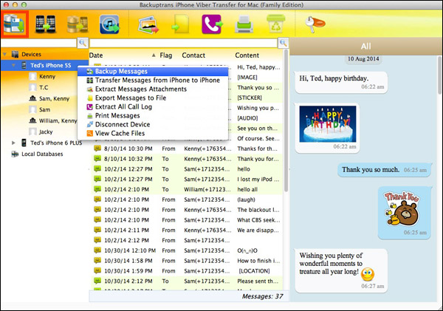Viewport: 443px width, 311px height.
Task: Select the T.C contact in the tree
Action: pos(44,87)
